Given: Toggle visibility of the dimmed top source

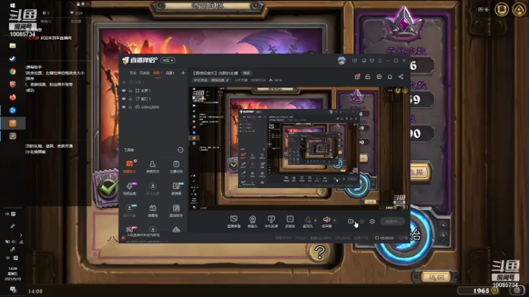Looking at the screenshot, I should 124,82.
